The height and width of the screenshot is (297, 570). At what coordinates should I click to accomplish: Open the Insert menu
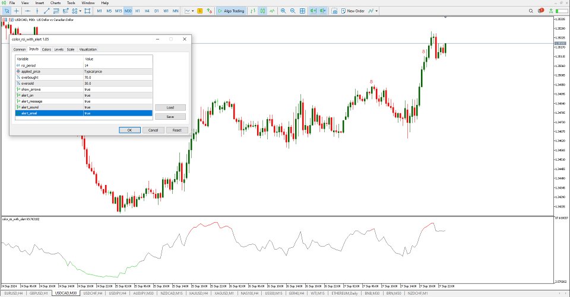point(40,3)
